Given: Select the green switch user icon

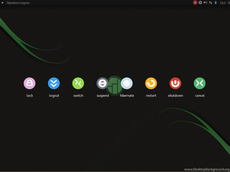Looking at the screenshot, I should click(78, 83).
